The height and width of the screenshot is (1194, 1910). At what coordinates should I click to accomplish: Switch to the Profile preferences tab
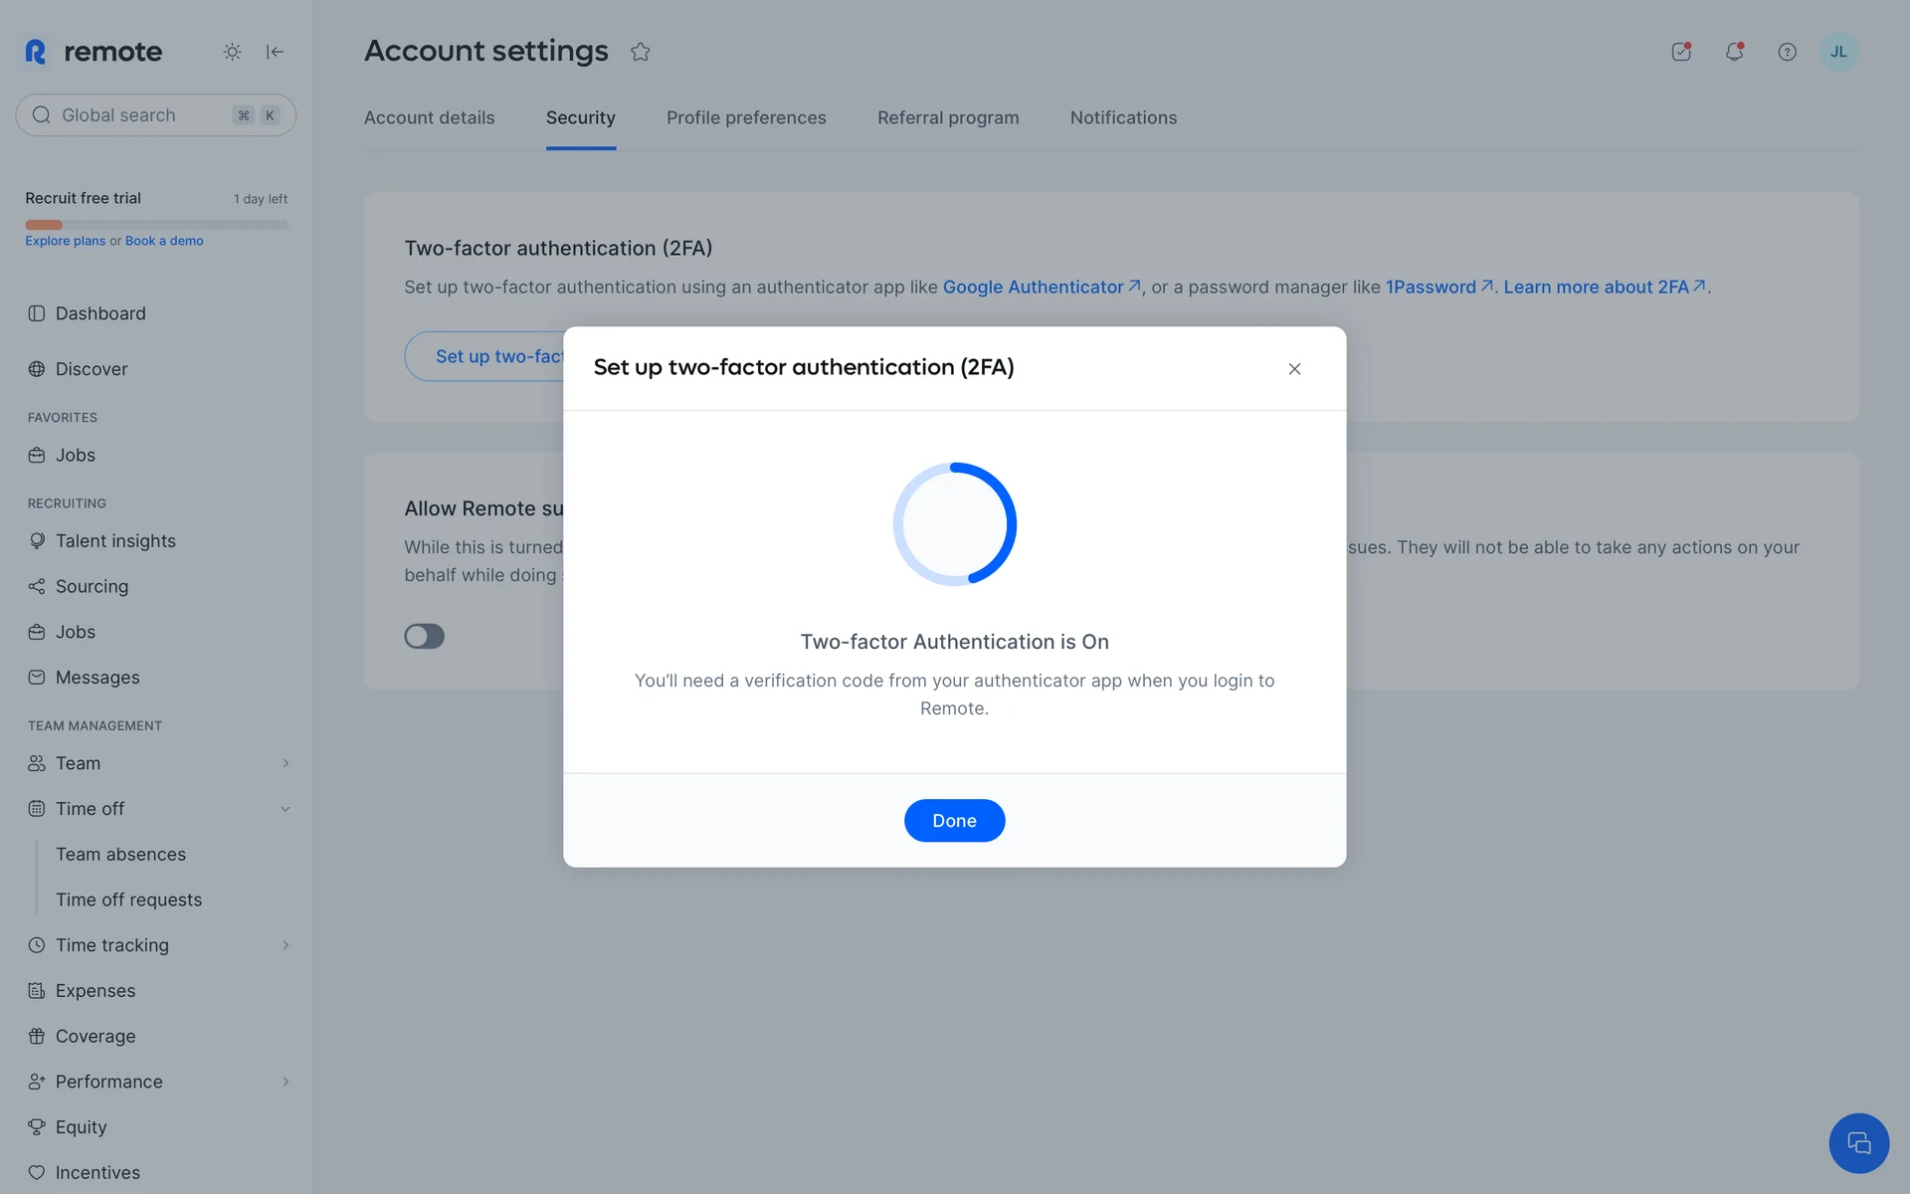coord(746,117)
